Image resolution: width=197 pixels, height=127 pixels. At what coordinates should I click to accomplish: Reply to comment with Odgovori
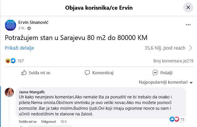pyautogui.click(x=48, y=122)
